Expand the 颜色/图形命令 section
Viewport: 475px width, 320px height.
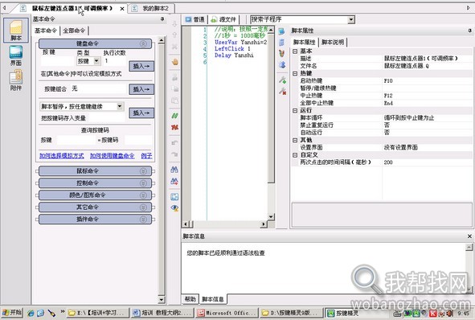(x=143, y=195)
